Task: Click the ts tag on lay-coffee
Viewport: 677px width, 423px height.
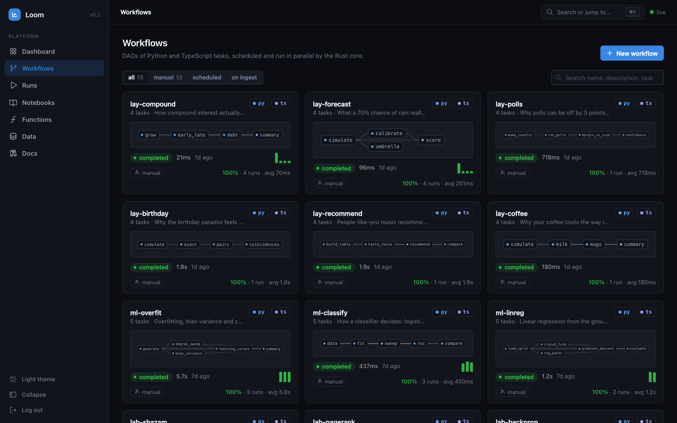Action: [646, 213]
